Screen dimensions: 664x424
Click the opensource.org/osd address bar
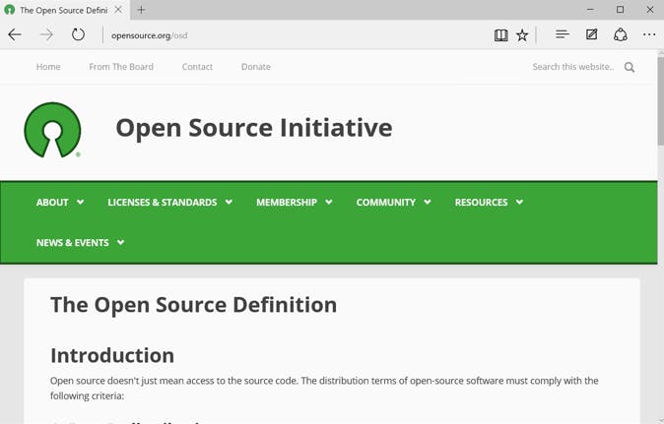pyautogui.click(x=149, y=35)
